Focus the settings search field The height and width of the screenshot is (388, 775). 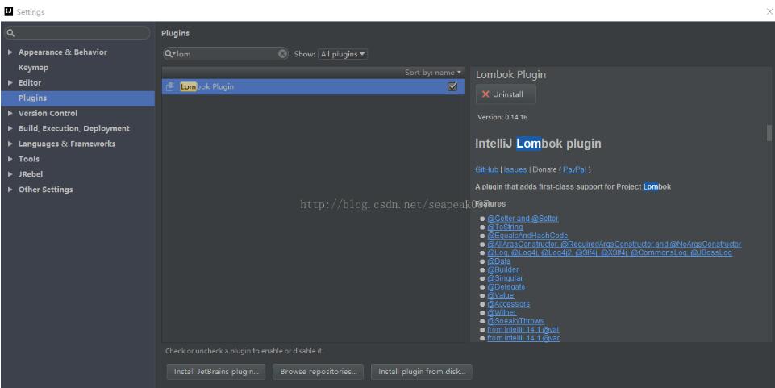pos(77,33)
